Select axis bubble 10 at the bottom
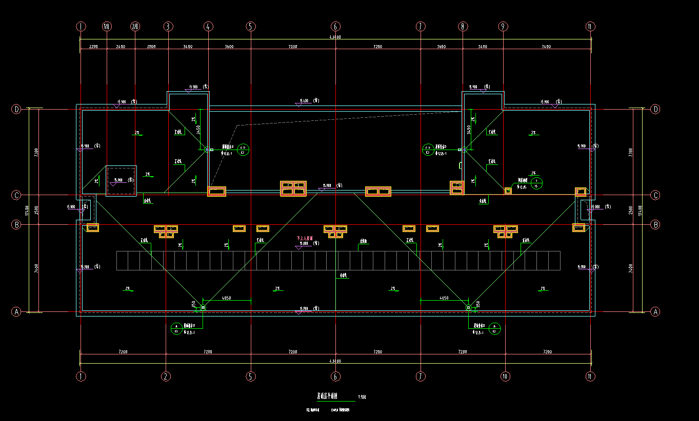The height and width of the screenshot is (421, 699). tap(505, 376)
